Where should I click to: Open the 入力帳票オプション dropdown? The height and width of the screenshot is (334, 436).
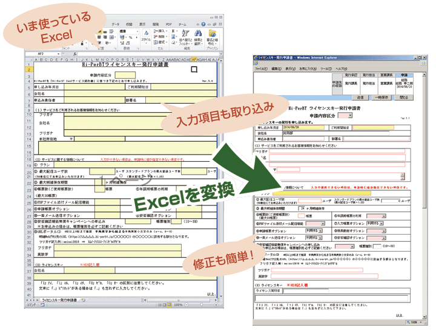pos(381,223)
